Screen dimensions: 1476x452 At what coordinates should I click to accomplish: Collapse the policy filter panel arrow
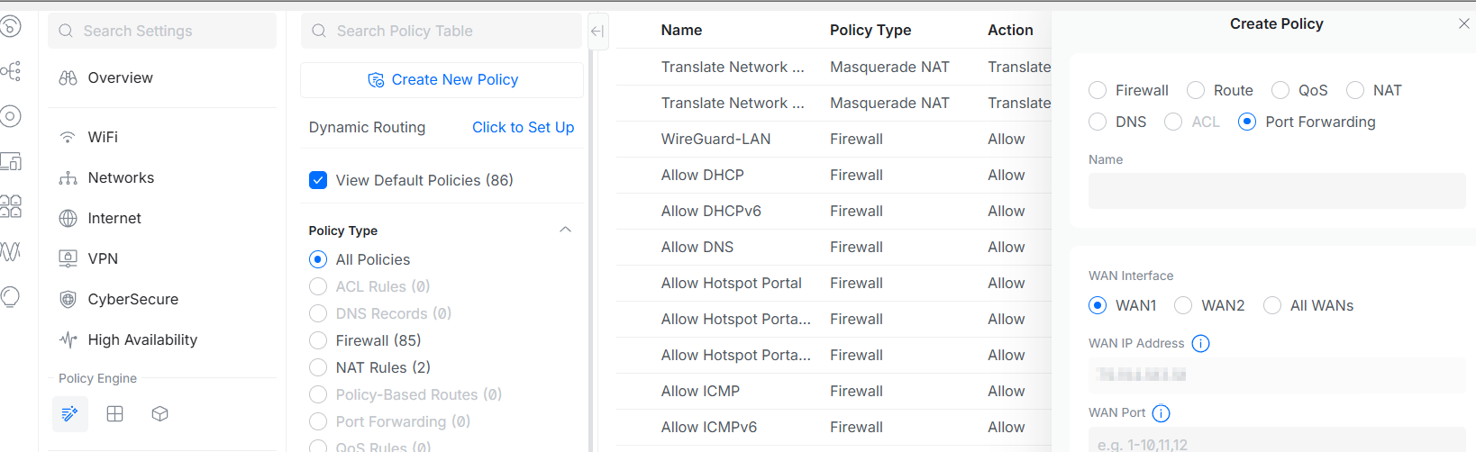(597, 32)
